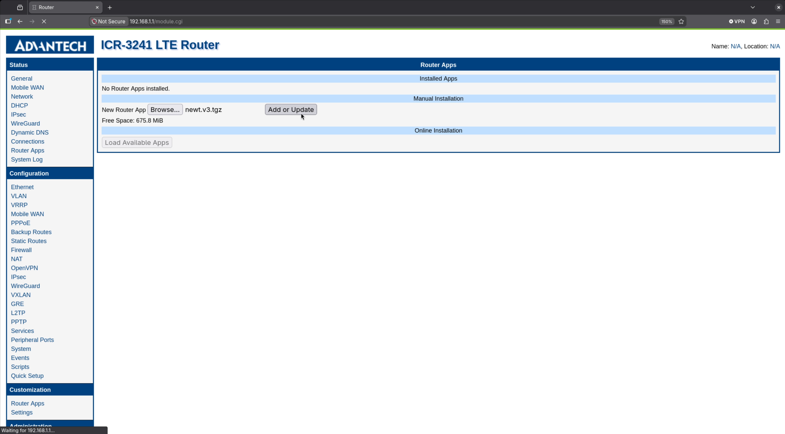The image size is (785, 434).
Task: Click the selected file name newt.v3.tgz
Action: tap(203, 110)
